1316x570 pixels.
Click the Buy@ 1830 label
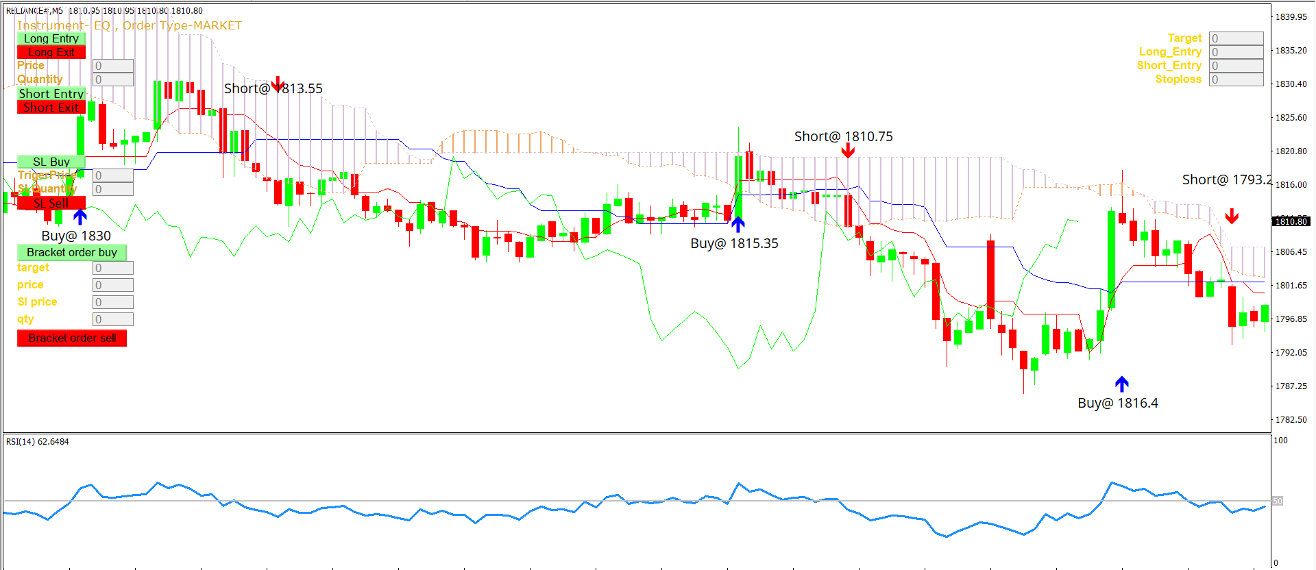[76, 236]
